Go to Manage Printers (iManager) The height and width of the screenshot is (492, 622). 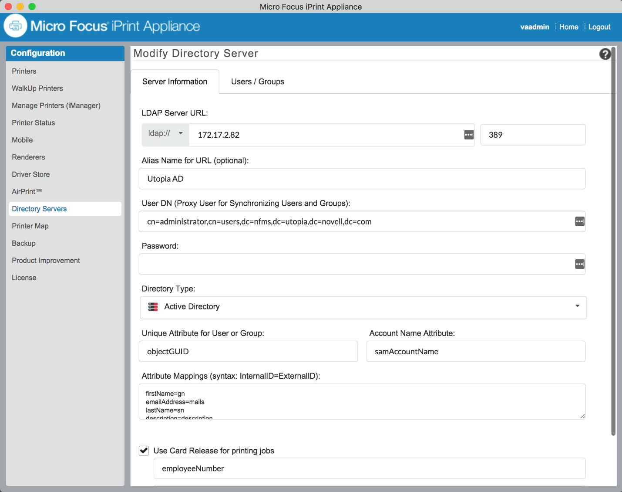coord(56,105)
